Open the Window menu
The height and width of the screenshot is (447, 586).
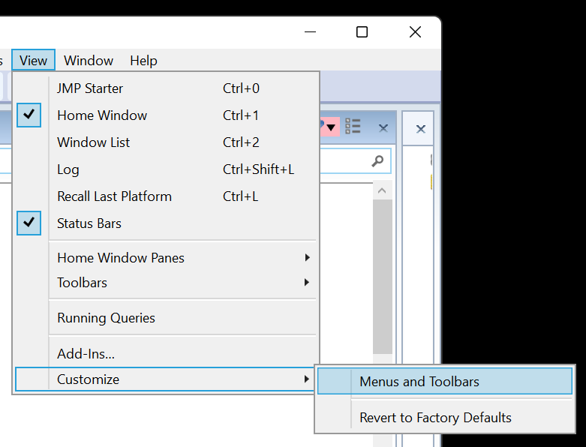click(x=89, y=61)
